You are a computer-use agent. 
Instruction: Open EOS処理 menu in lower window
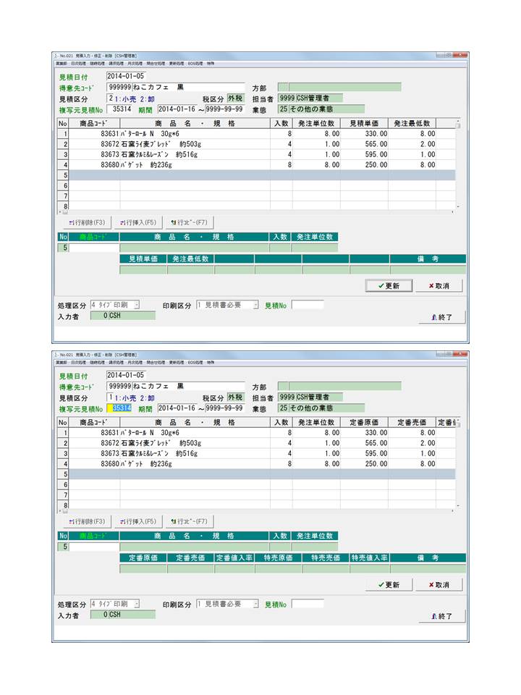195,363
